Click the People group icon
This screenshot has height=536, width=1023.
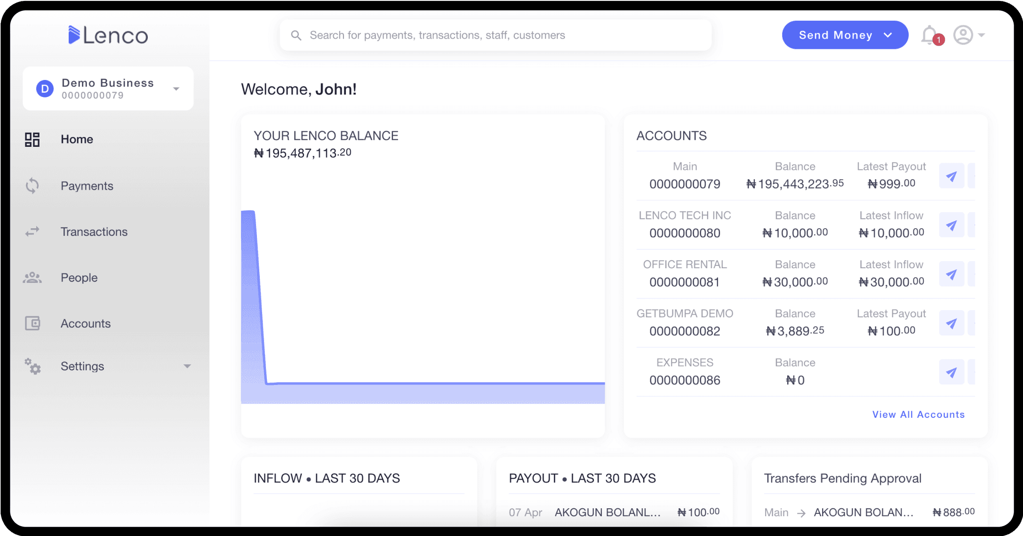(x=32, y=278)
